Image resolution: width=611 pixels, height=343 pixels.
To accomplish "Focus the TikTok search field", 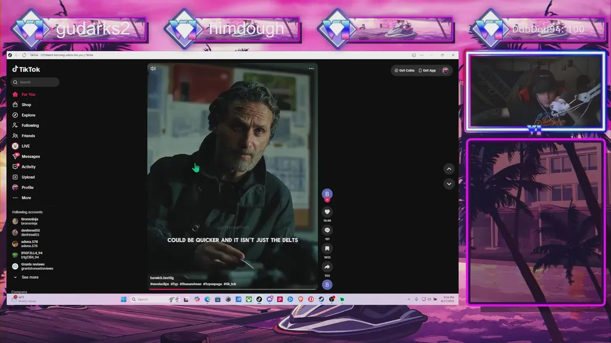I will [35, 82].
